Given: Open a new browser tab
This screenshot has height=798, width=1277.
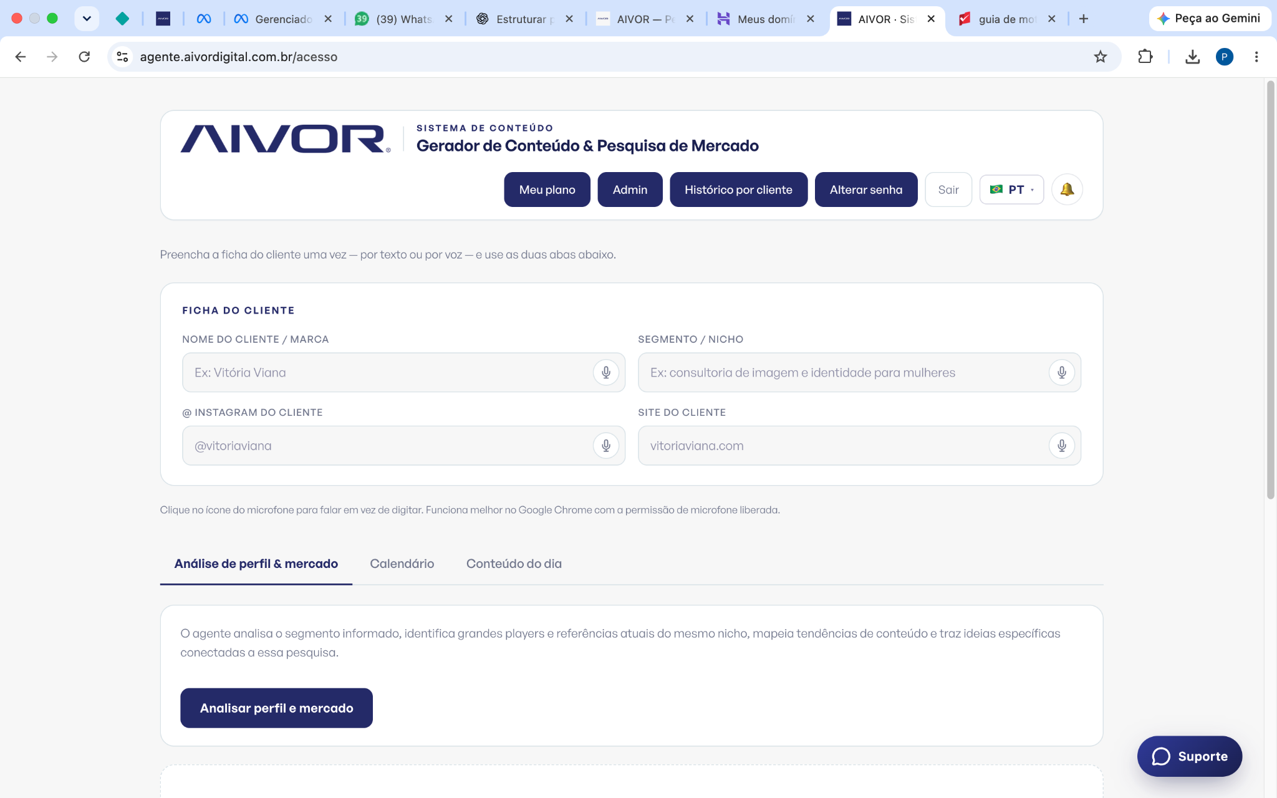Looking at the screenshot, I should click(x=1084, y=19).
